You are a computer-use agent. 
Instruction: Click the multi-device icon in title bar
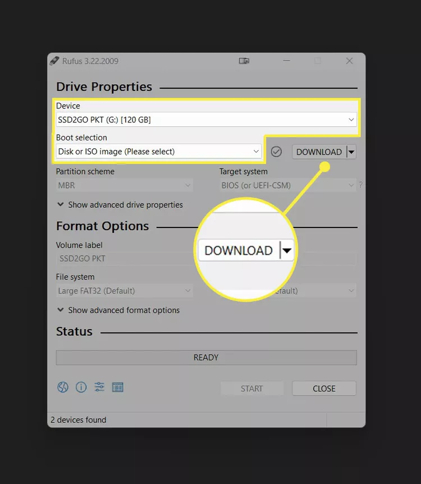click(x=244, y=61)
